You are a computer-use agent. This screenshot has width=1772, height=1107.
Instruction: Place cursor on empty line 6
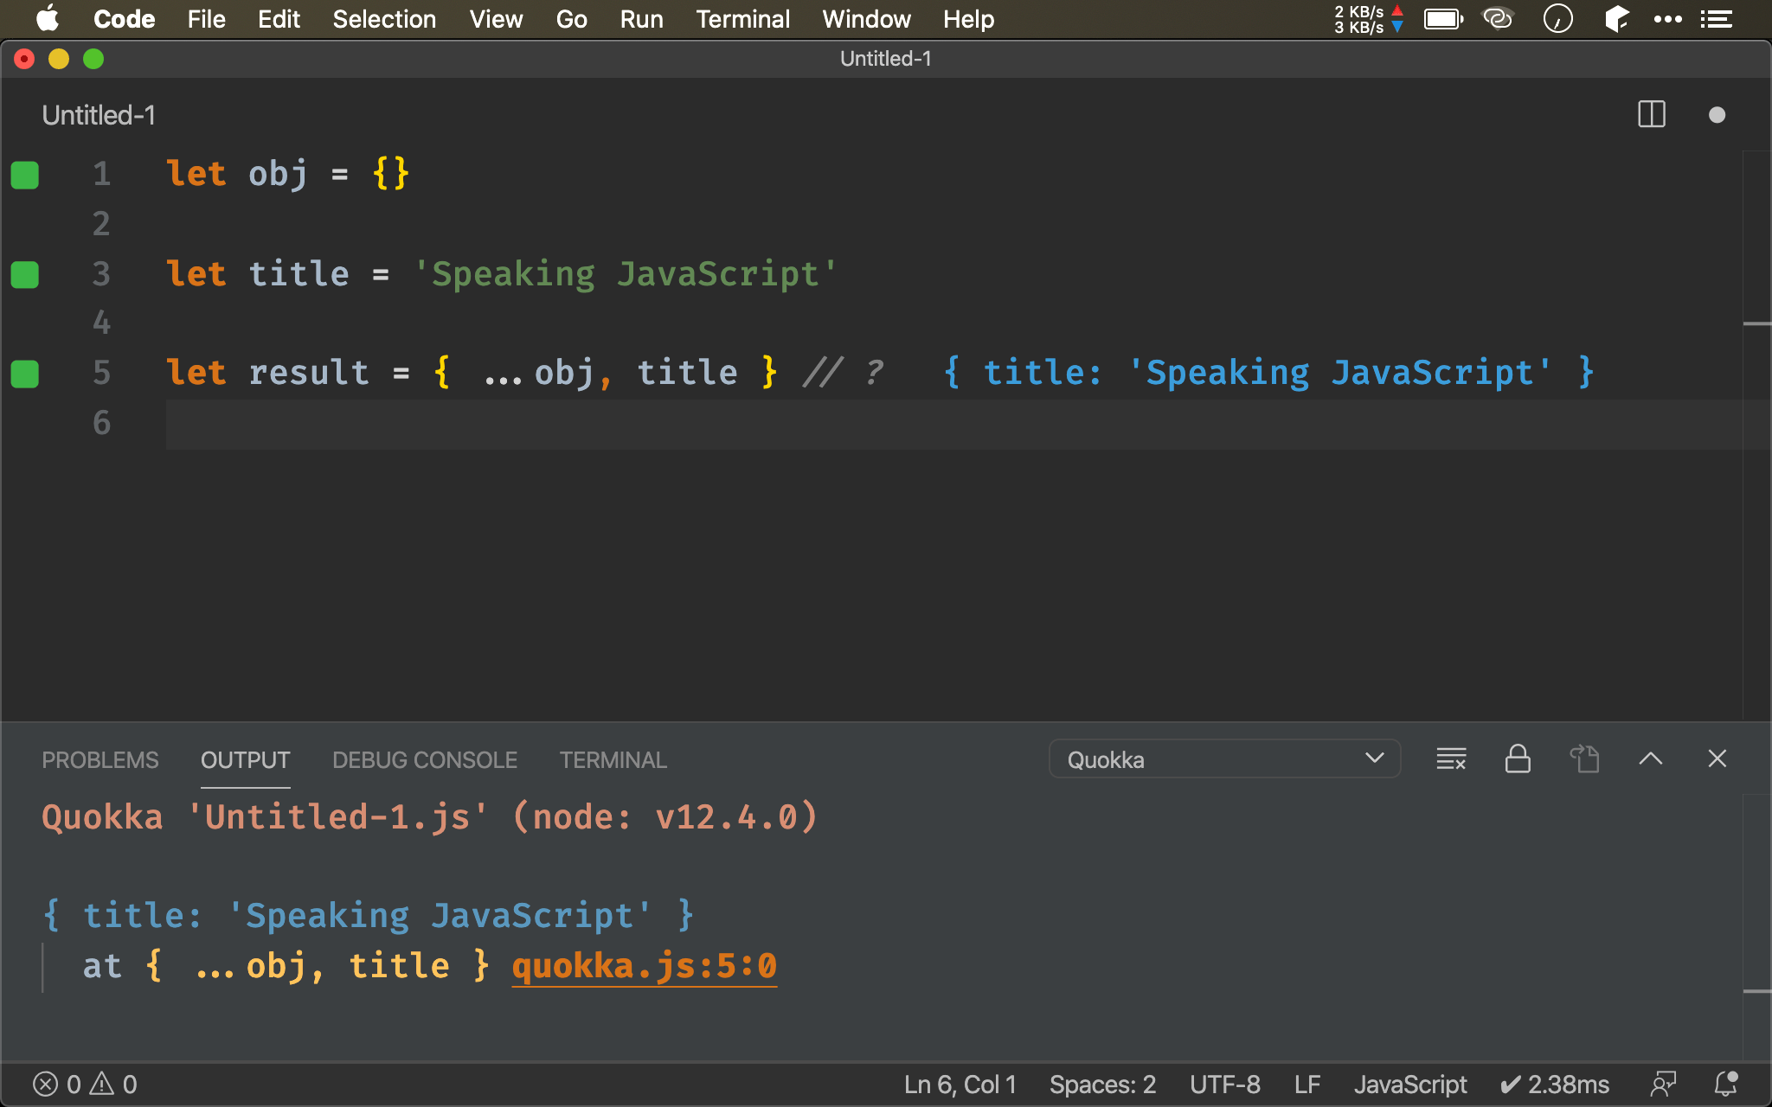[x=519, y=424]
